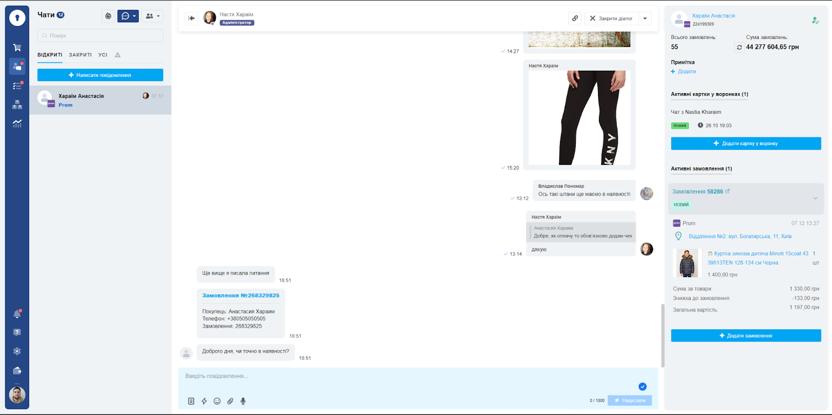832x415 pixels.
Task: Refresh the orders sum with reload icon
Action: point(739,47)
